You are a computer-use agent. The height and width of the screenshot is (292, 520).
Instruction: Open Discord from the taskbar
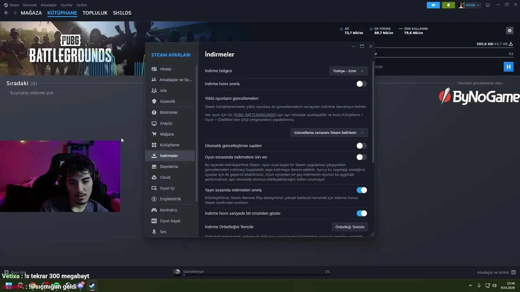[80, 286]
